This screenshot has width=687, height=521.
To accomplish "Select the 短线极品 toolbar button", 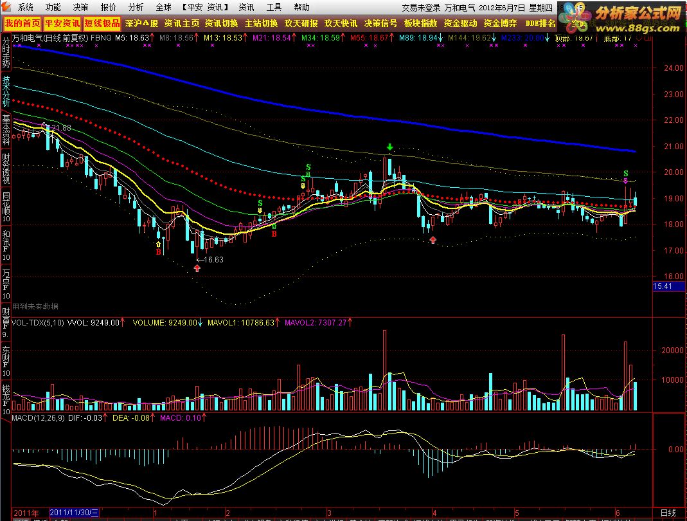I will click(102, 23).
